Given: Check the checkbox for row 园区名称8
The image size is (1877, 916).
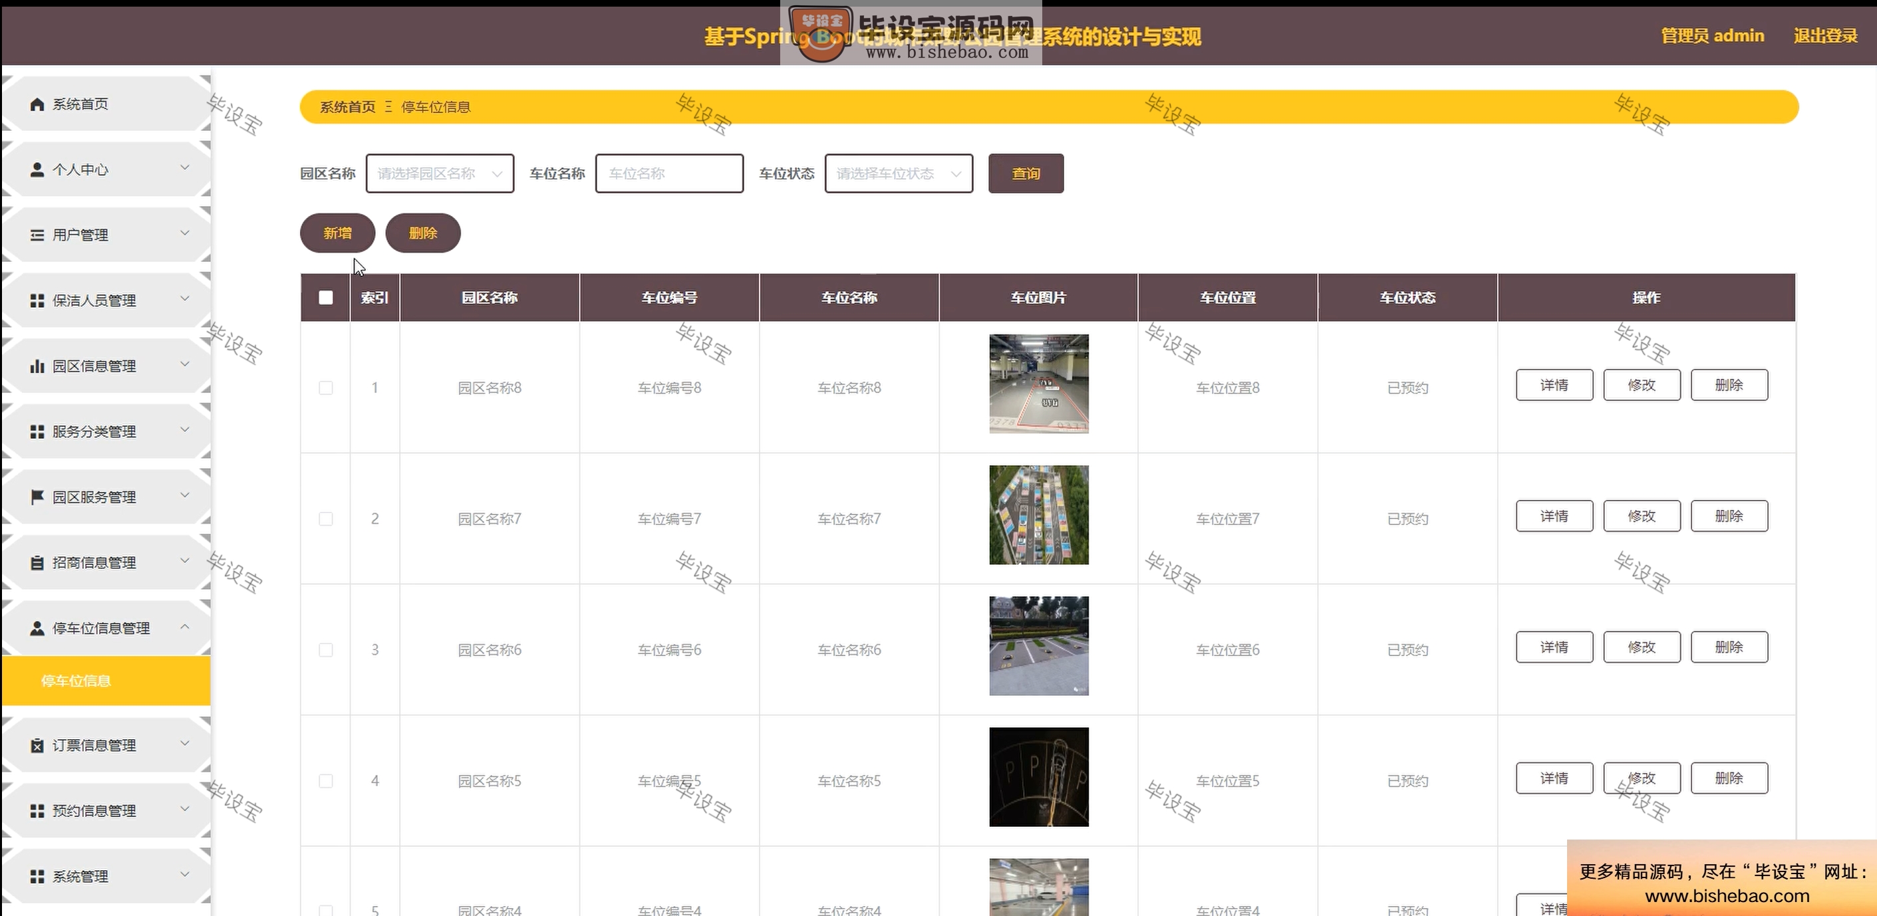Looking at the screenshot, I should point(326,388).
